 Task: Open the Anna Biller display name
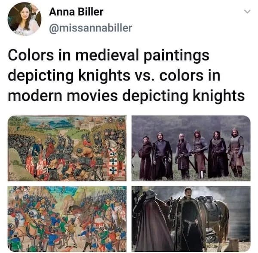[76, 12]
